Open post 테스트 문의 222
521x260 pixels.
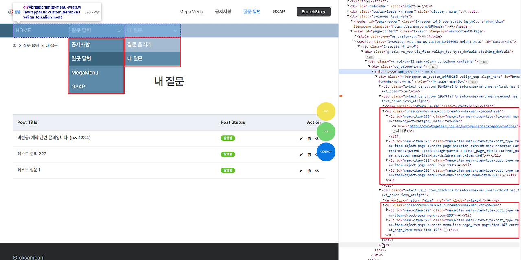point(32,154)
